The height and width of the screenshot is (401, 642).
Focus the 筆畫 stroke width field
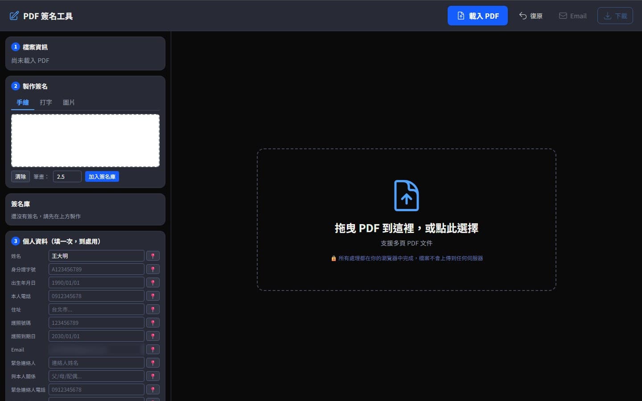pos(67,176)
